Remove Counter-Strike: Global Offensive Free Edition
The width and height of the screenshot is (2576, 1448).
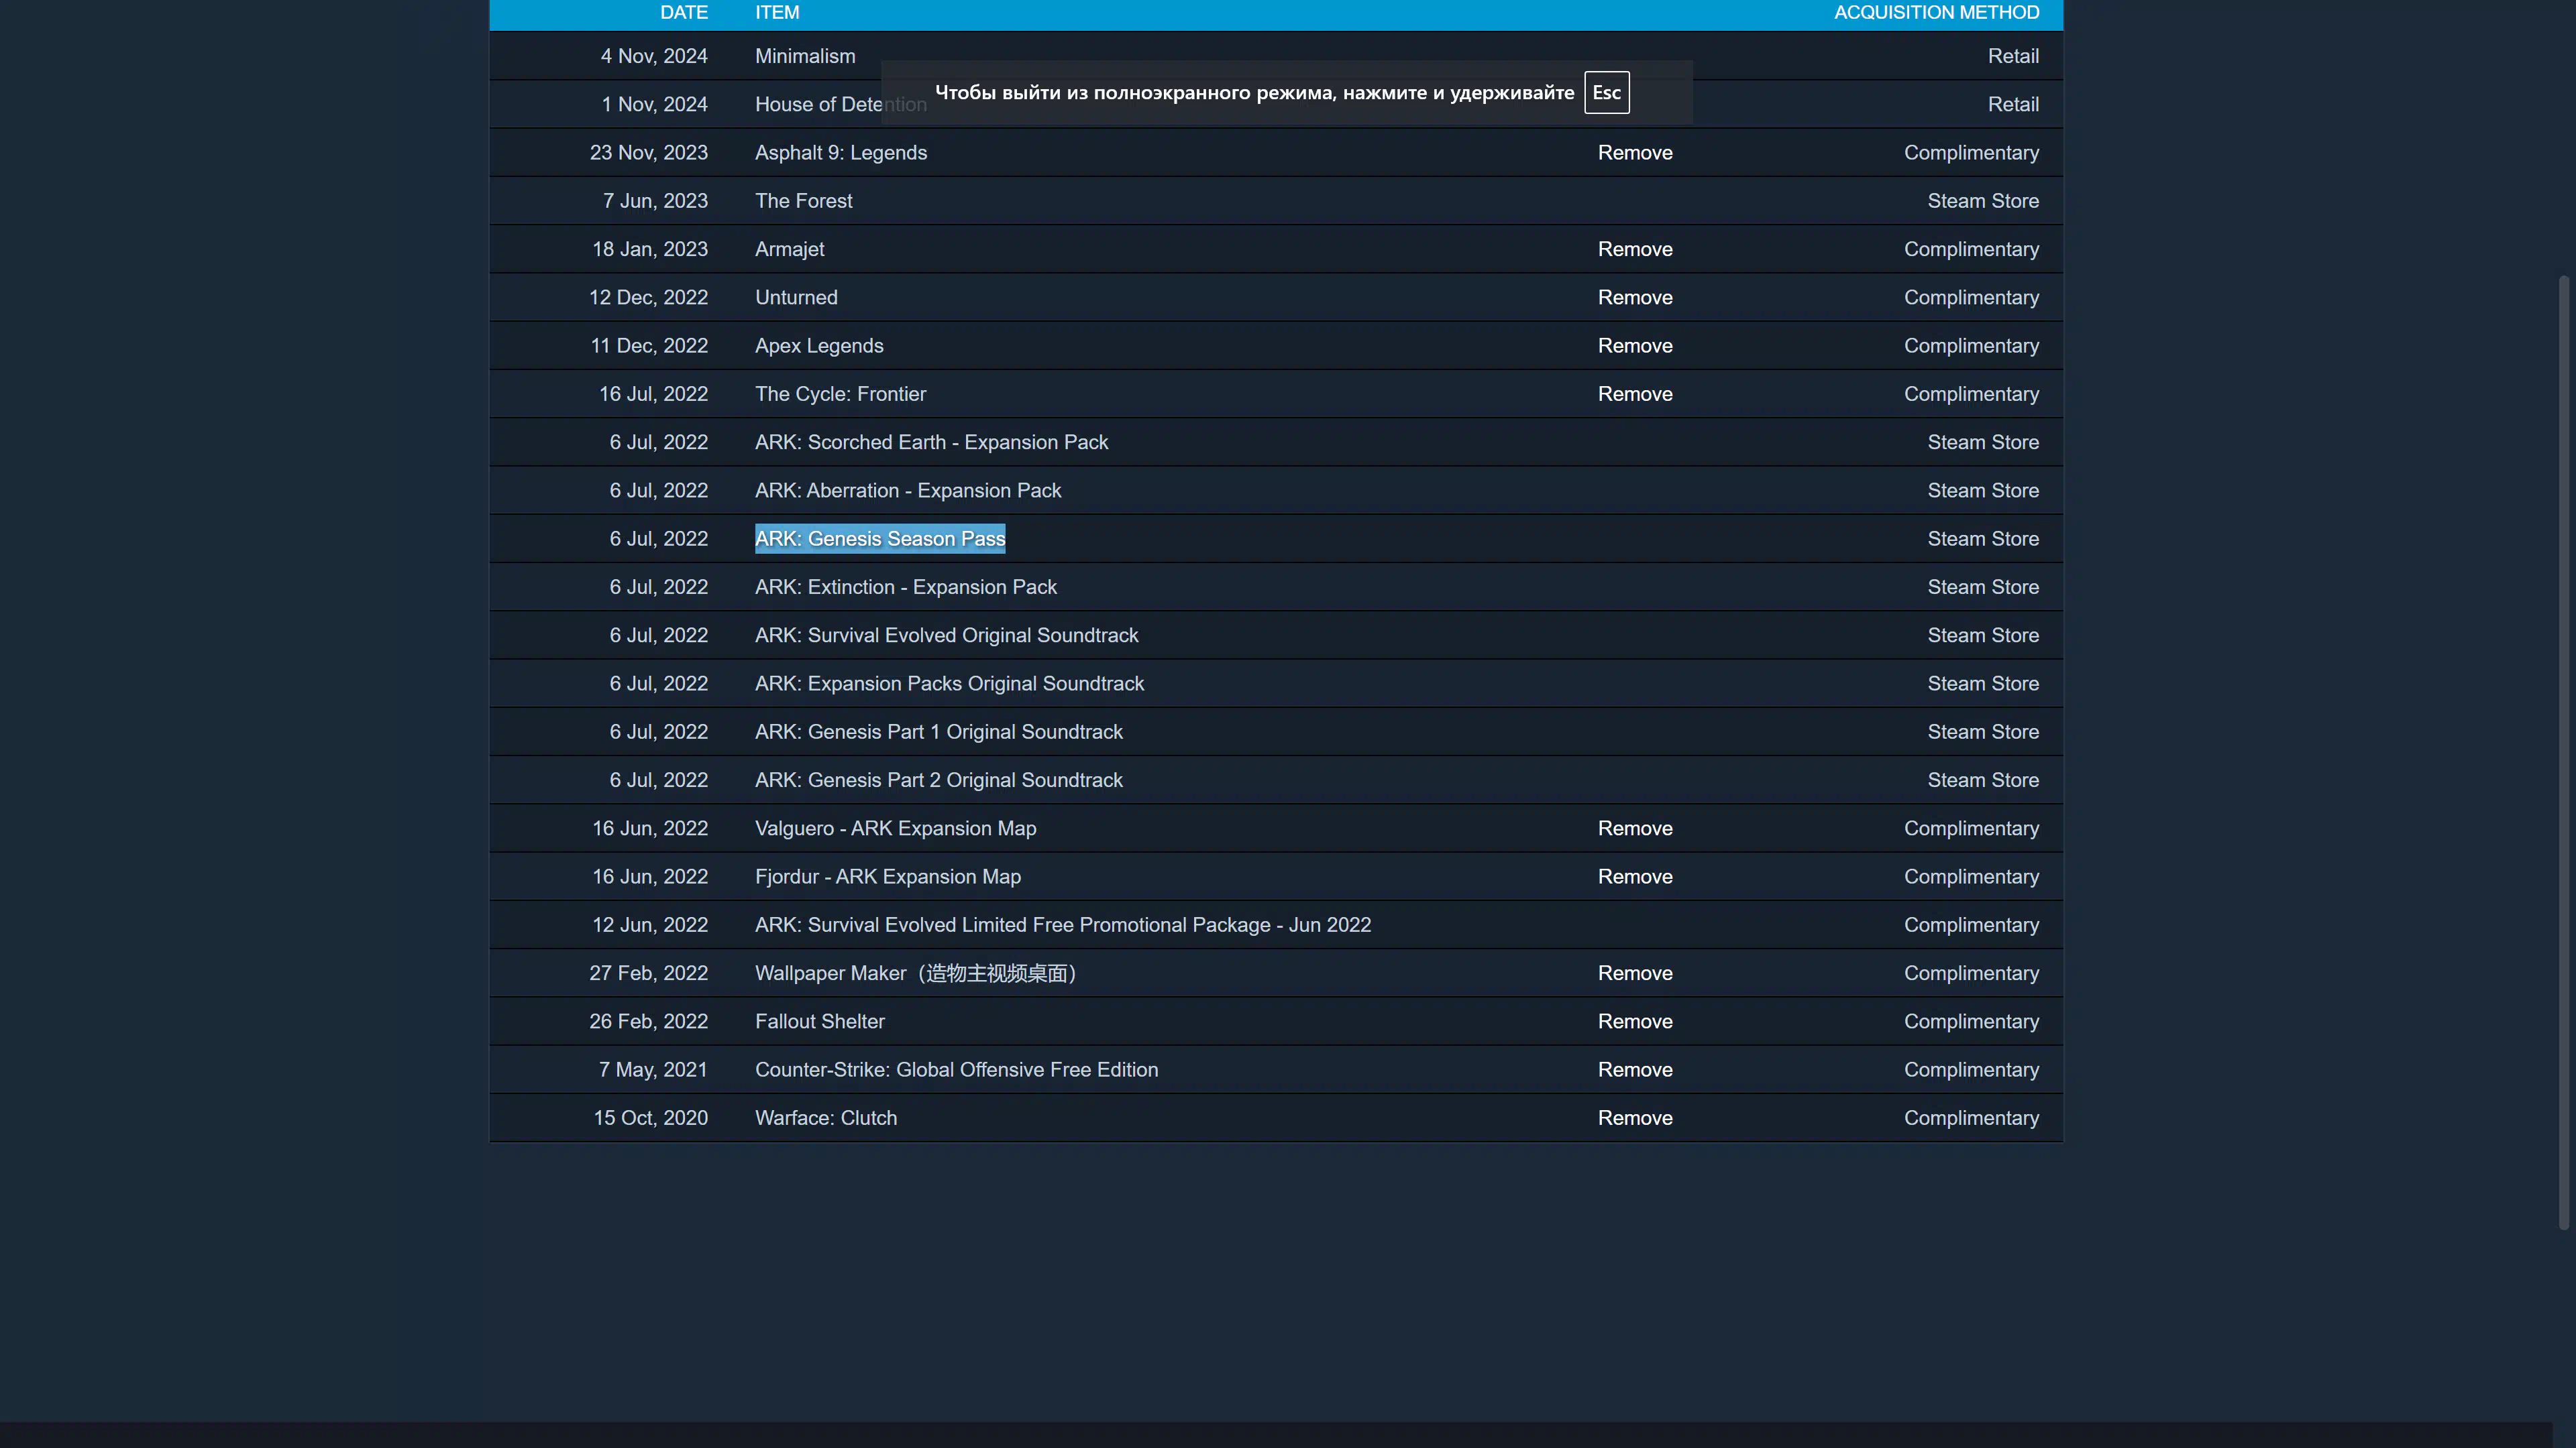pos(1634,1069)
